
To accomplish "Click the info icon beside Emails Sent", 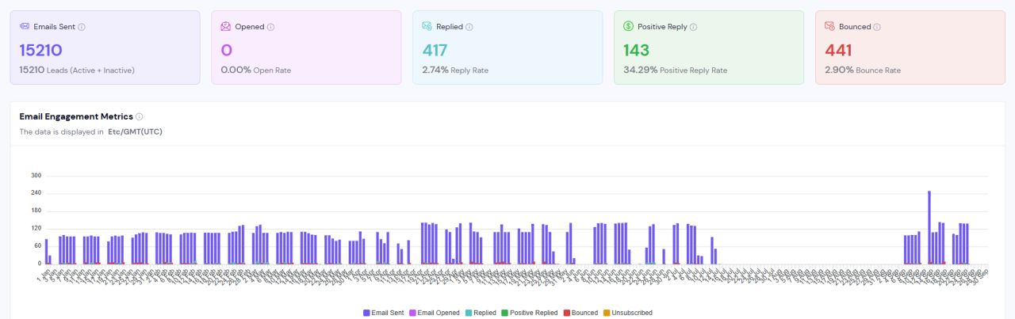I will [x=82, y=27].
